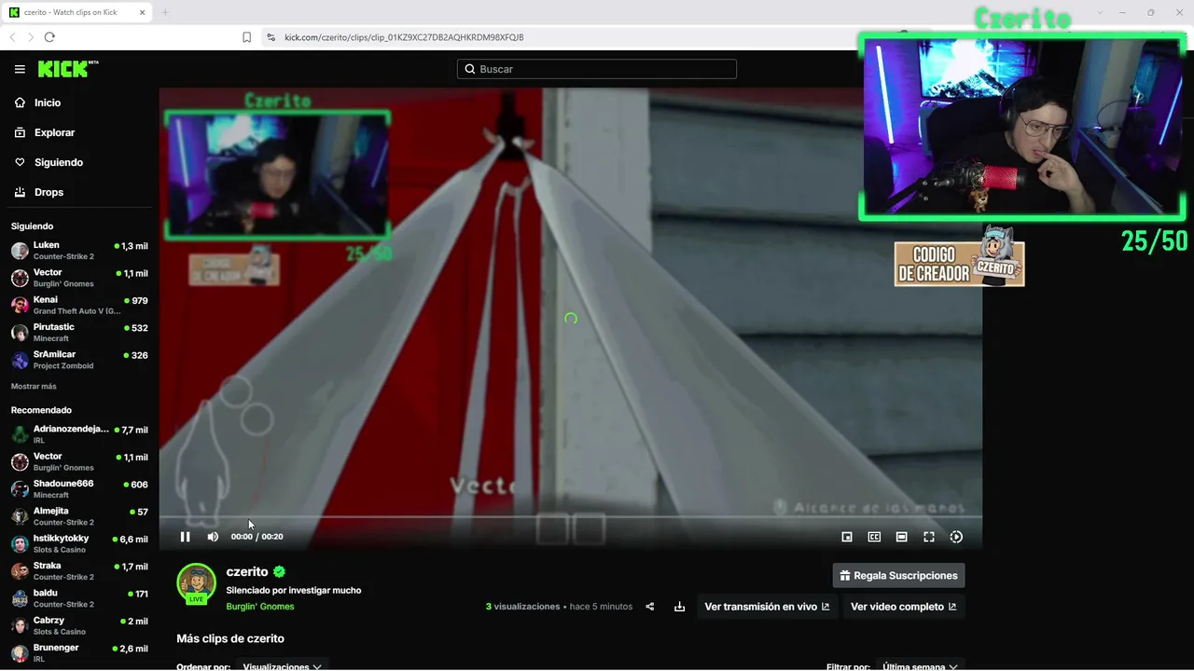The width and height of the screenshot is (1194, 671).
Task: Open Kenai's channel avatar
Action: click(x=20, y=305)
